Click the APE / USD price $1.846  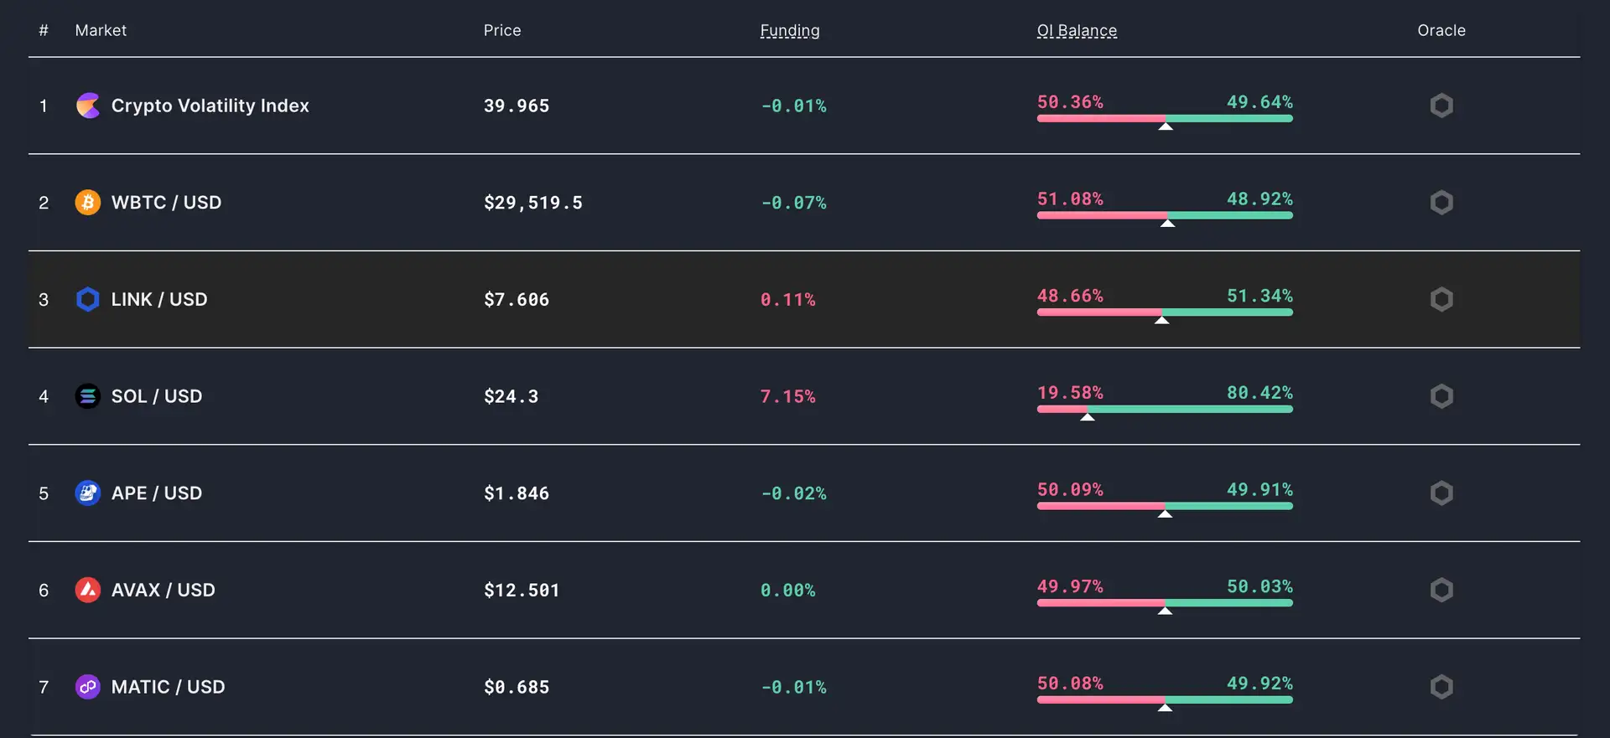pos(517,493)
